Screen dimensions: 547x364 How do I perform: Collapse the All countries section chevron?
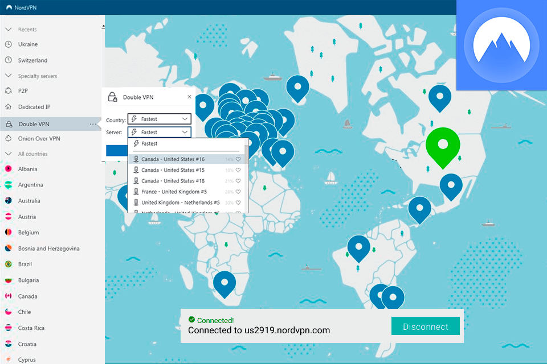tap(9, 154)
